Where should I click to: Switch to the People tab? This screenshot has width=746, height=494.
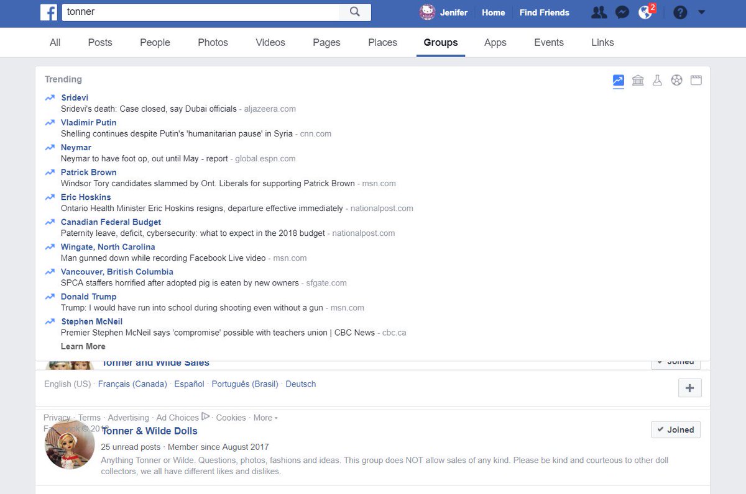(x=155, y=42)
